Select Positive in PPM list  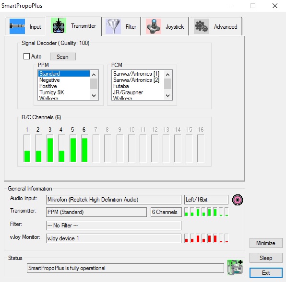pos(64,86)
